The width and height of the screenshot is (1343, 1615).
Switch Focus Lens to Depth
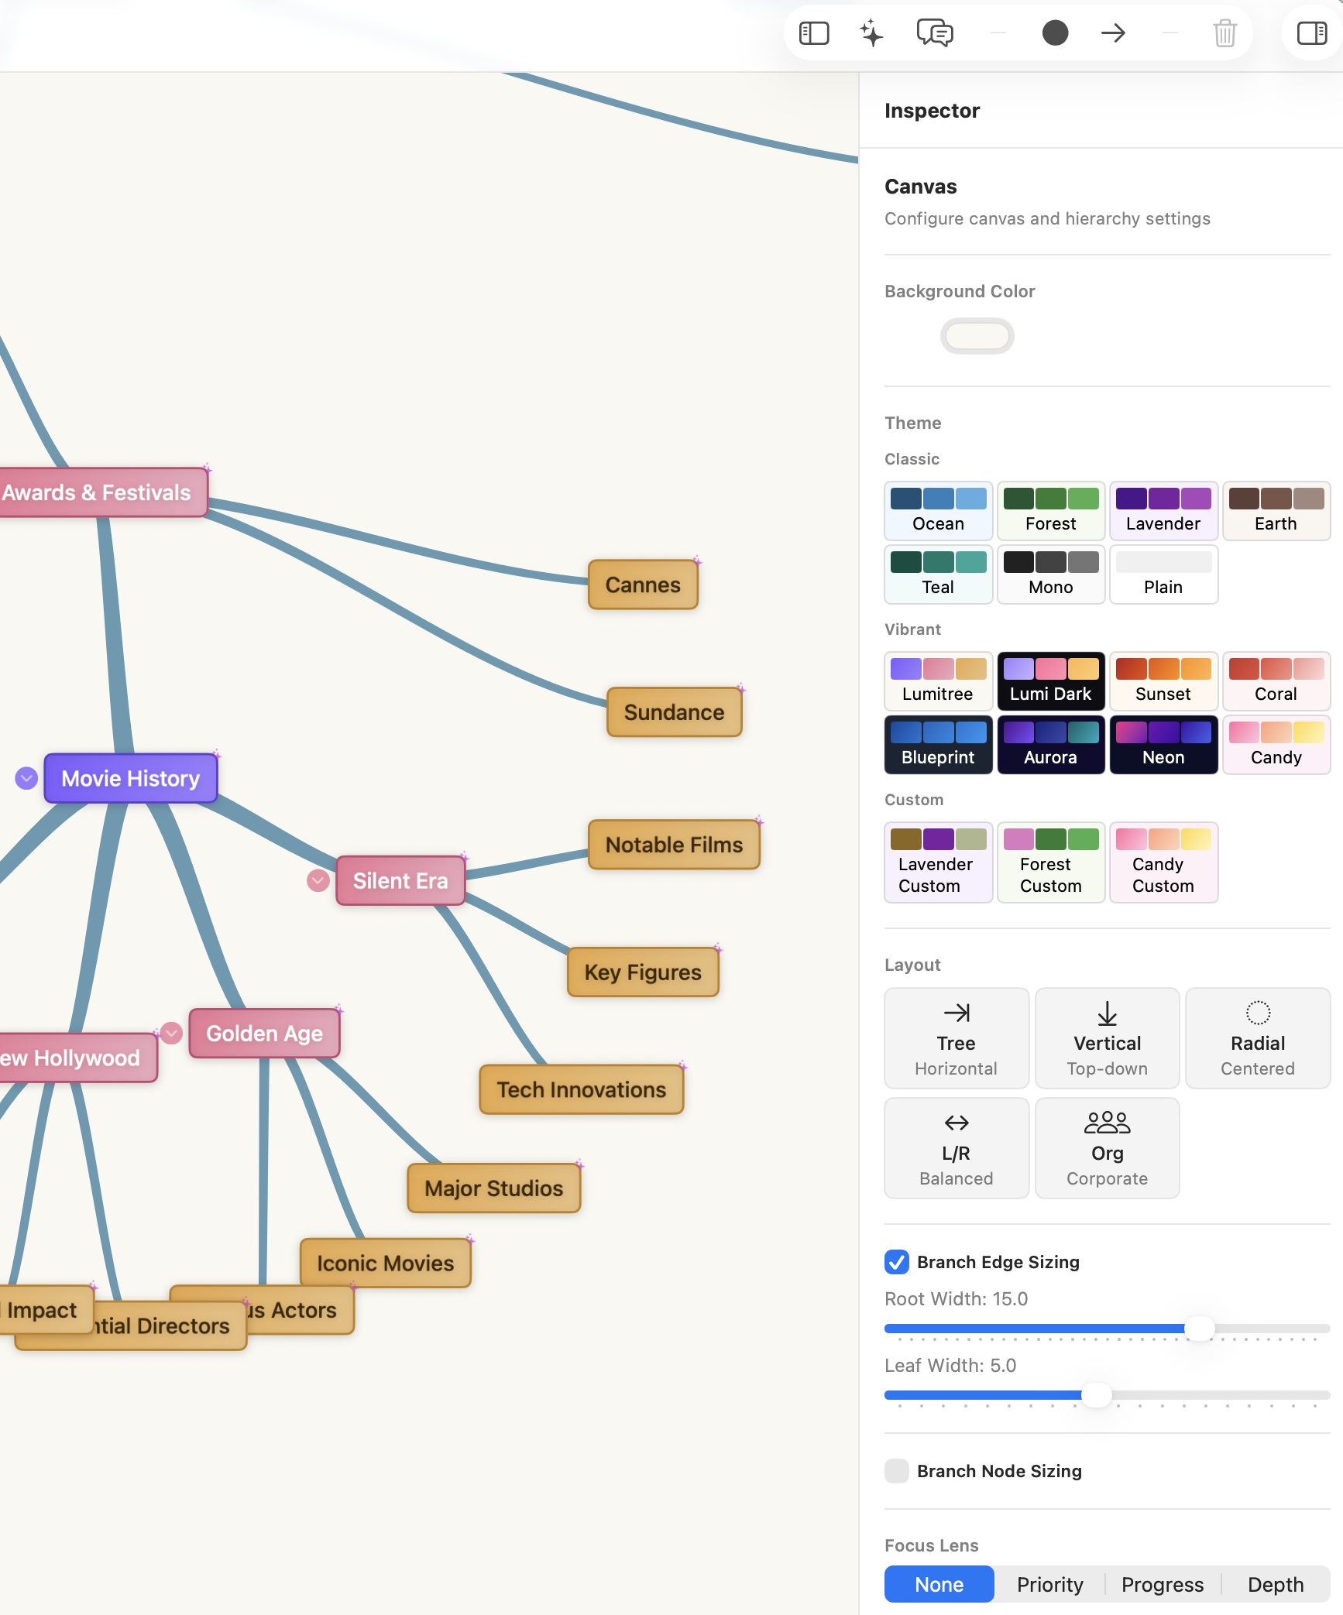coord(1275,1584)
